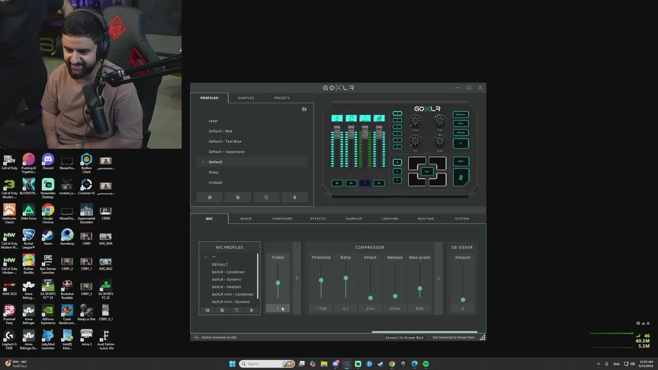Open Streamlabs Desktop shortcut
Screen dimensions: 658x370
(x=48, y=188)
